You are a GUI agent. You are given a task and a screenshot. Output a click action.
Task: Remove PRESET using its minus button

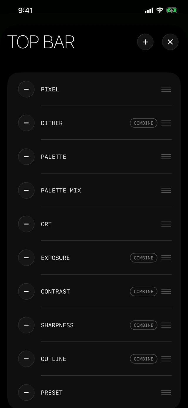26,392
